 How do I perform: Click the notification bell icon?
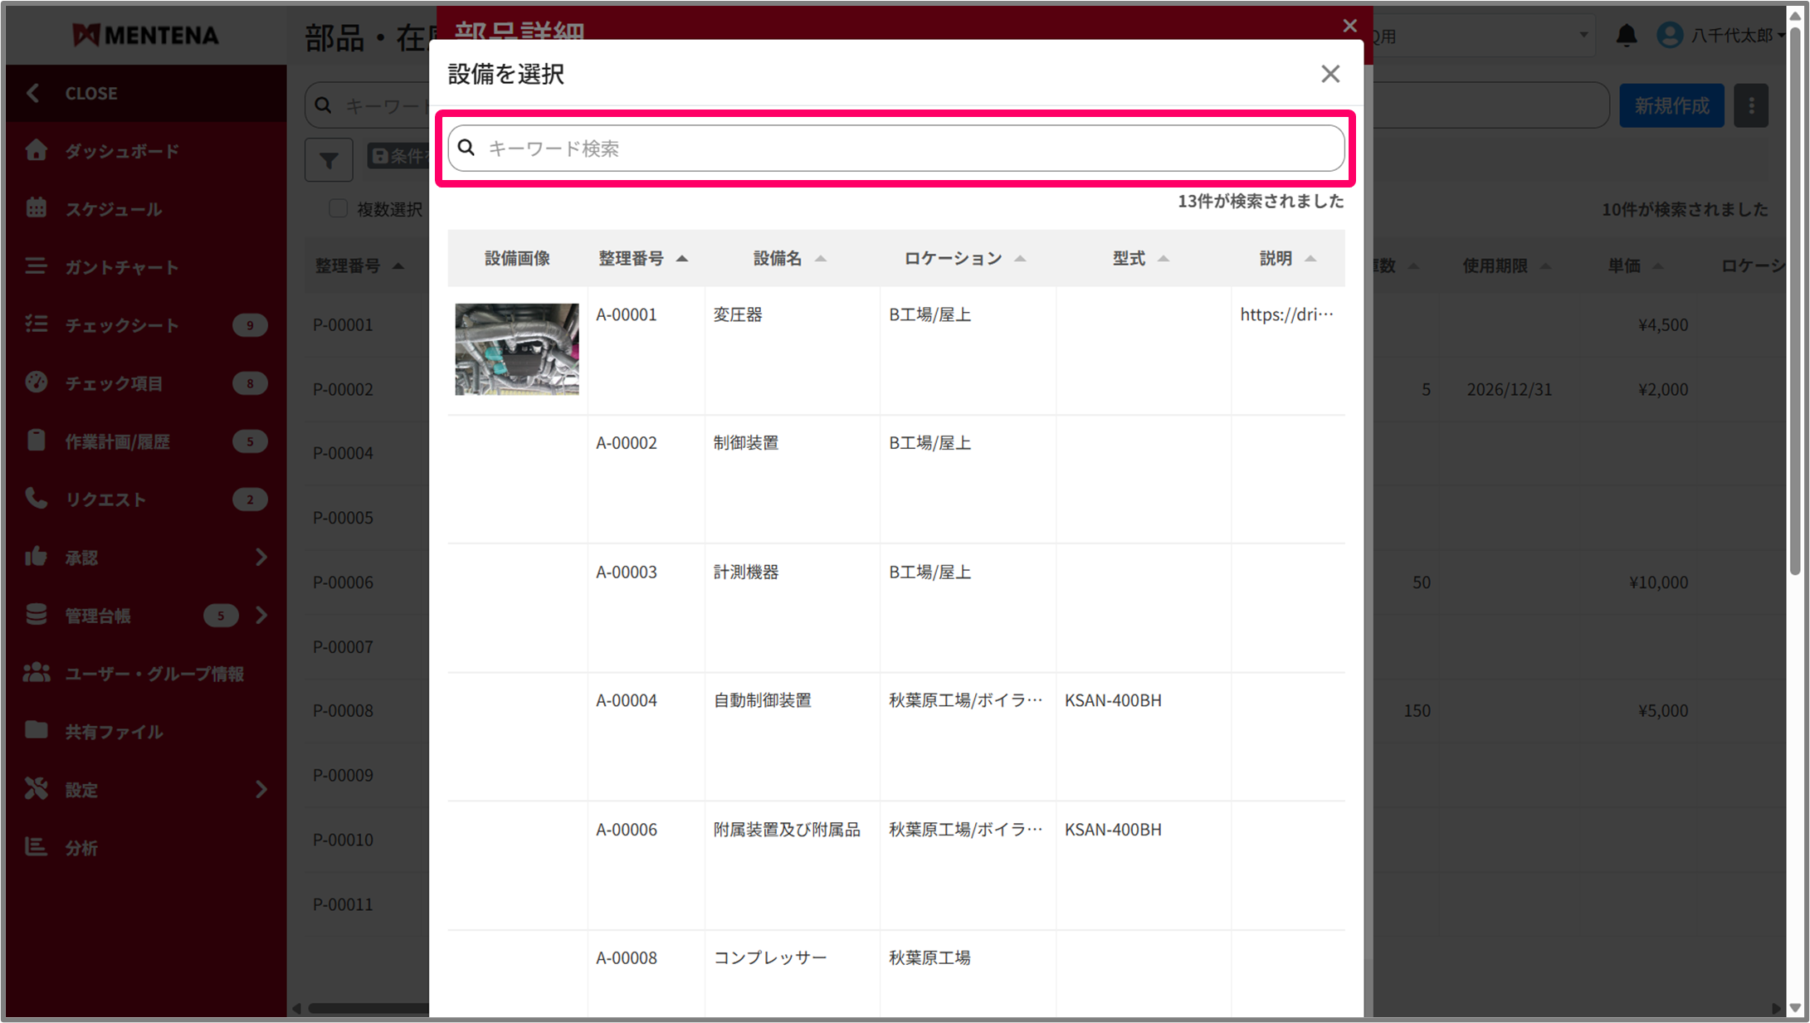[1626, 36]
